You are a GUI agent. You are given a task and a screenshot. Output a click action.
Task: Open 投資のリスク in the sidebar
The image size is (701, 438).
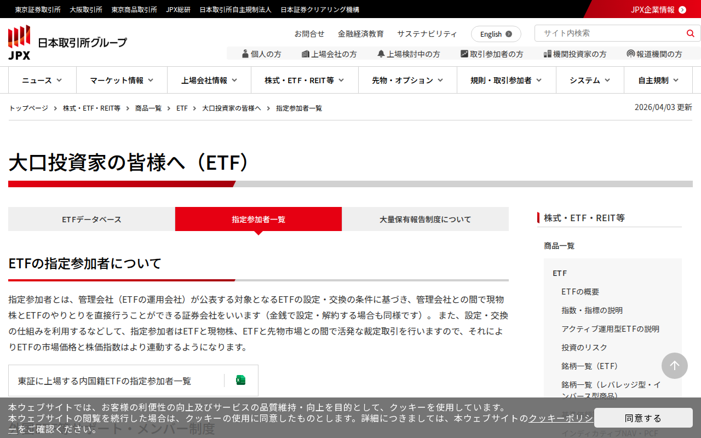coord(584,348)
